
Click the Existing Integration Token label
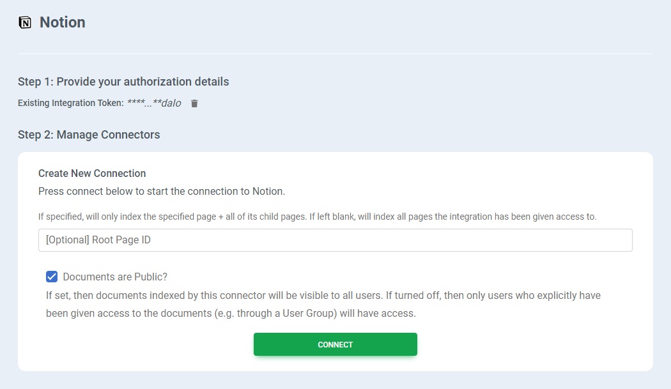pos(70,103)
